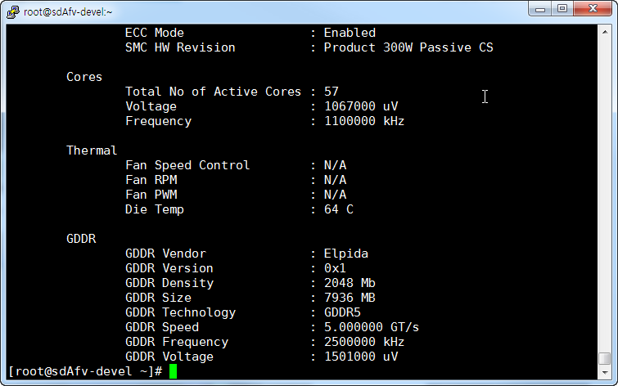Viewport: 618px width, 386px height.
Task: Click the value 1501000 uV
Action: tap(361, 357)
